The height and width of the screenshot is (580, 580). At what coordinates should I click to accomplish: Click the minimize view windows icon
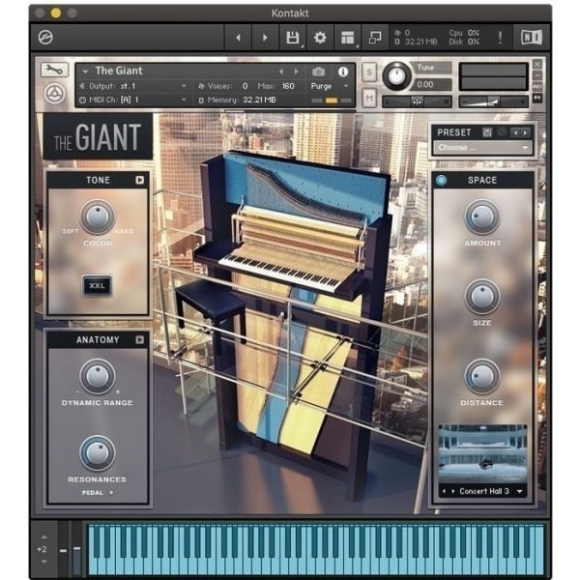pyautogui.click(x=375, y=38)
